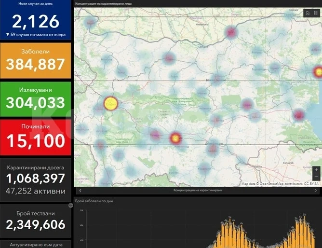
Task: Click the 'Брой заболели по дни' chart title
Action: (94, 201)
